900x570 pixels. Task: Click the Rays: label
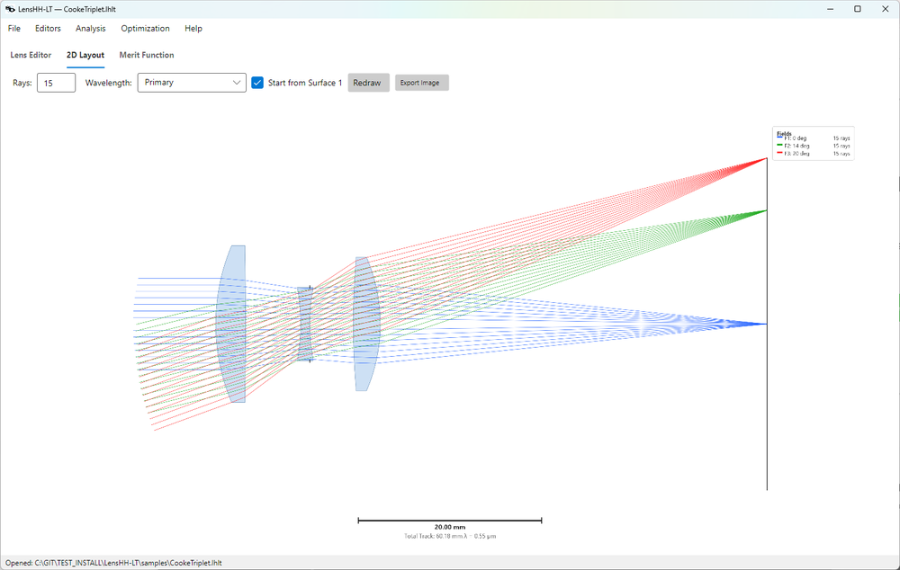[x=22, y=83]
